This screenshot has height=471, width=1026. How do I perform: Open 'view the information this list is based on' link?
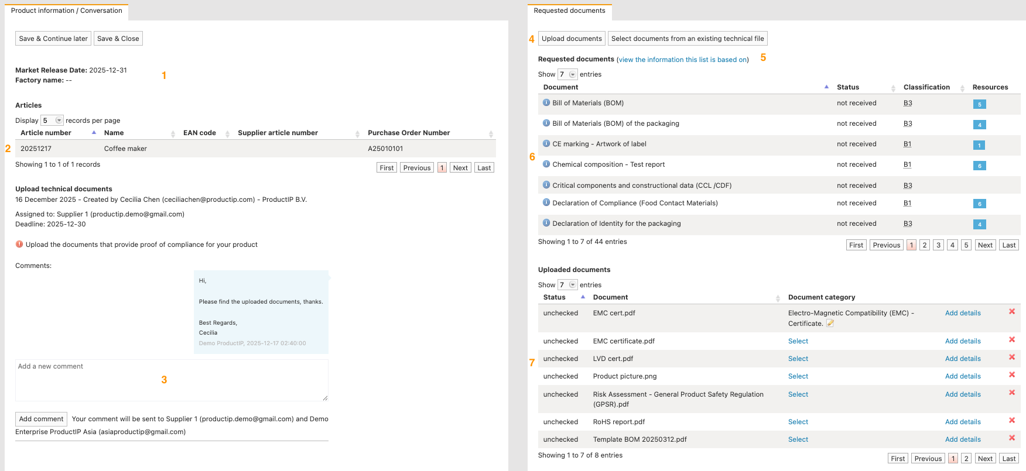[x=683, y=60]
